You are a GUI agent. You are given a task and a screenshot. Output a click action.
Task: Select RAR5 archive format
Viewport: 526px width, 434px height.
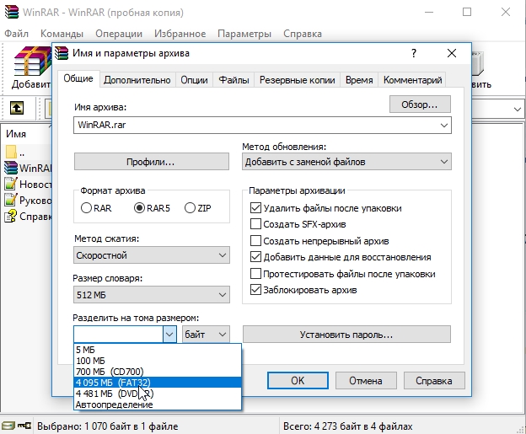click(139, 208)
